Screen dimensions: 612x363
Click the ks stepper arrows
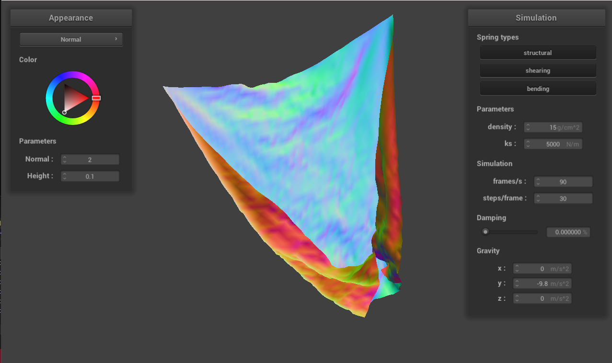[x=528, y=144]
